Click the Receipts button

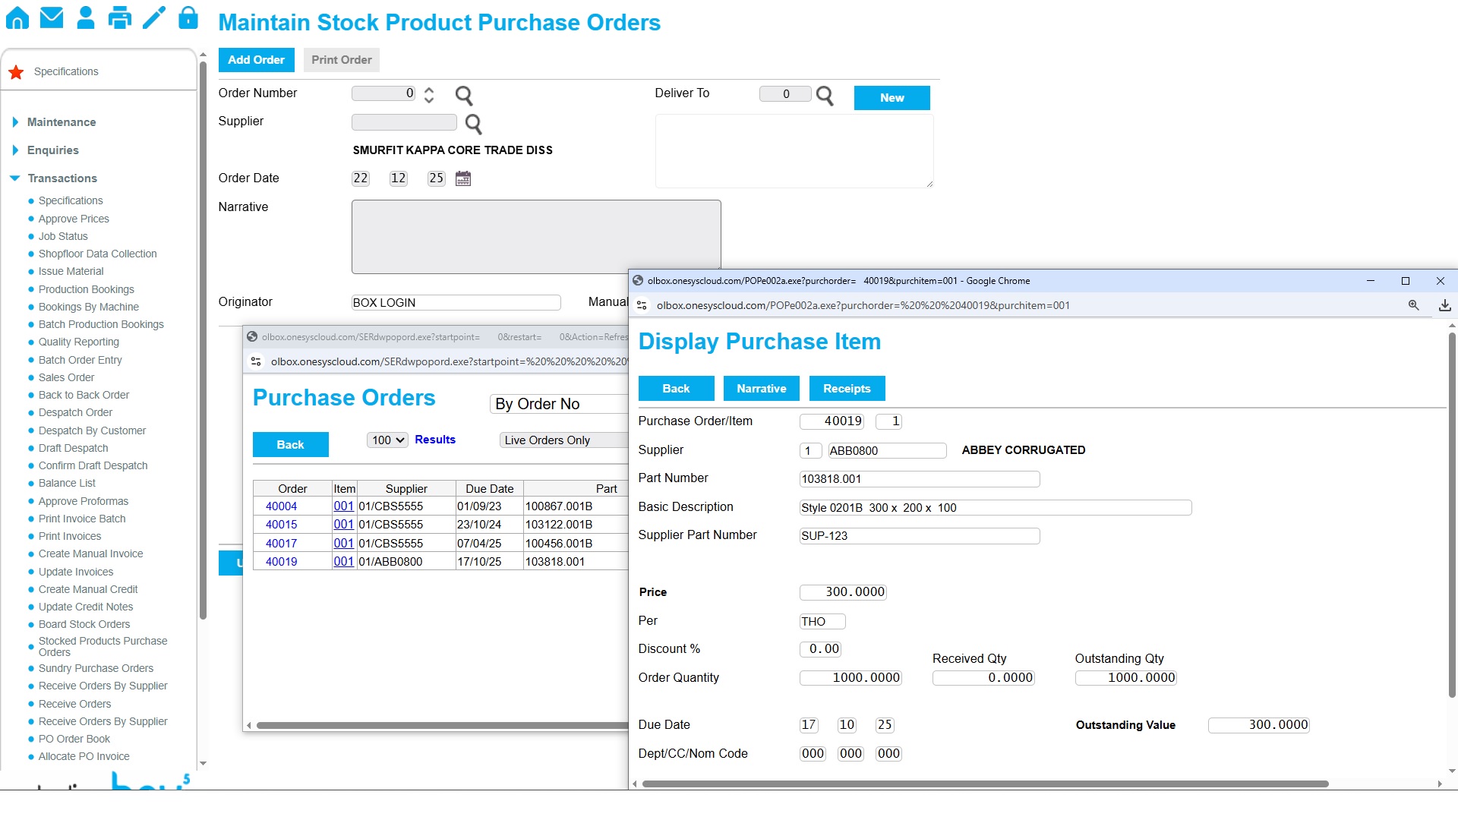[x=847, y=389]
